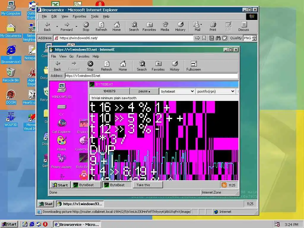Open Search in Browservice toolbar
The width and height of the screenshot is (304, 228).
[134, 27]
